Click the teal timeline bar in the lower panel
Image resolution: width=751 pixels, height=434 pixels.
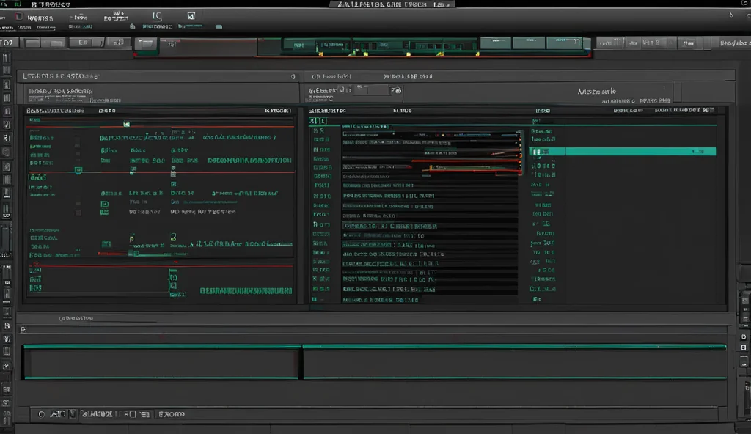(x=374, y=347)
